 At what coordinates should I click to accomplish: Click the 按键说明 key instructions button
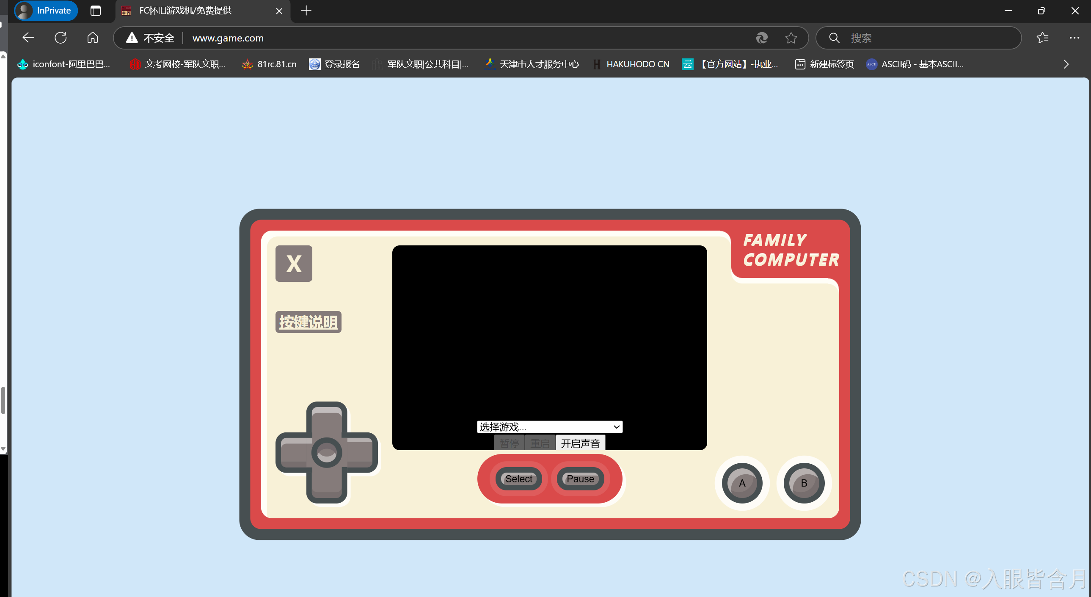pyautogui.click(x=309, y=322)
